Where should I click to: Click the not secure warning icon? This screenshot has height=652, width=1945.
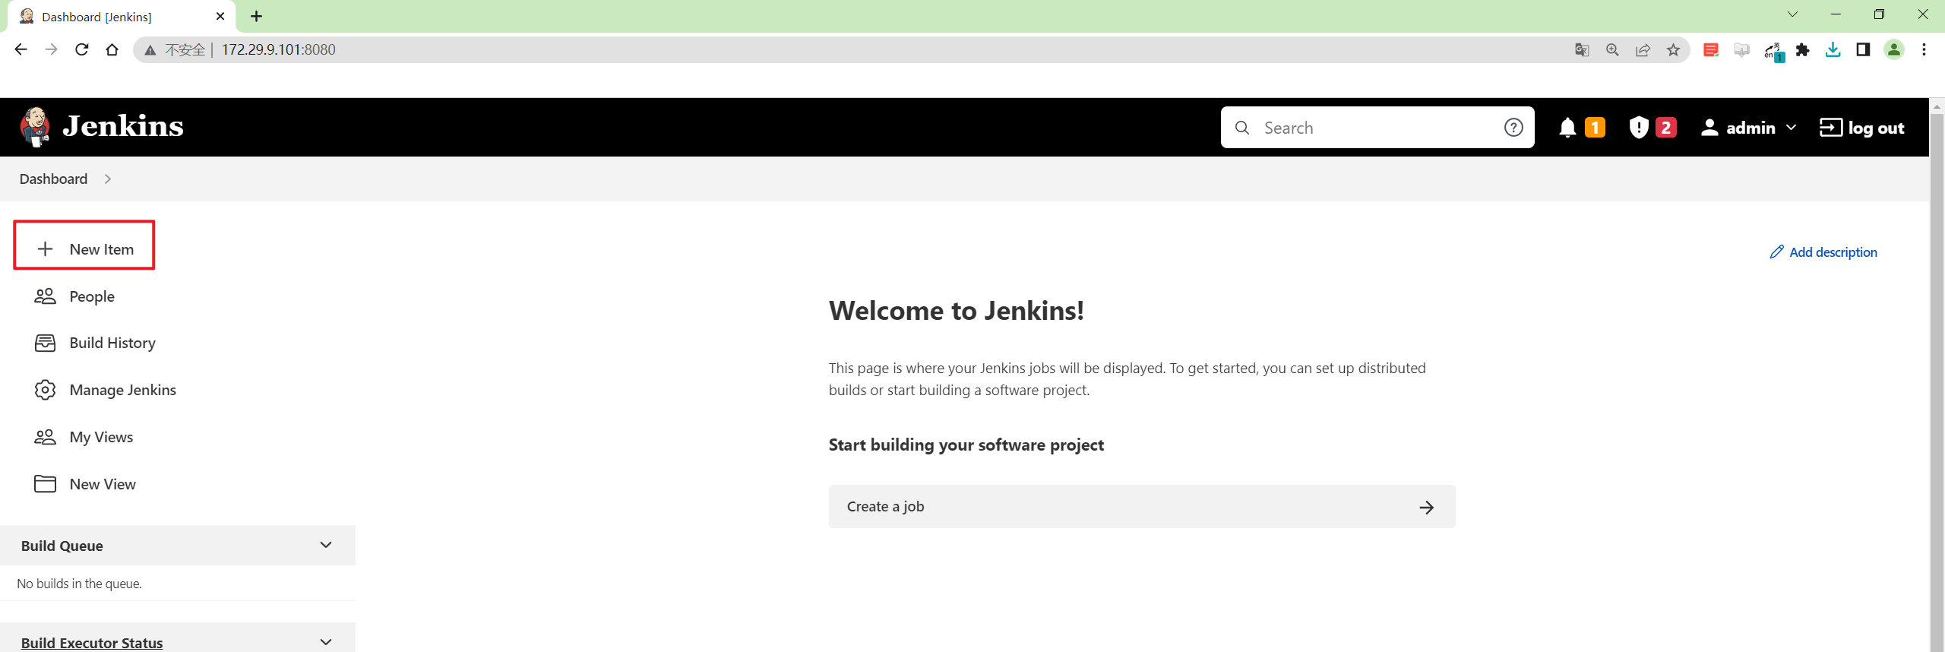tap(150, 50)
